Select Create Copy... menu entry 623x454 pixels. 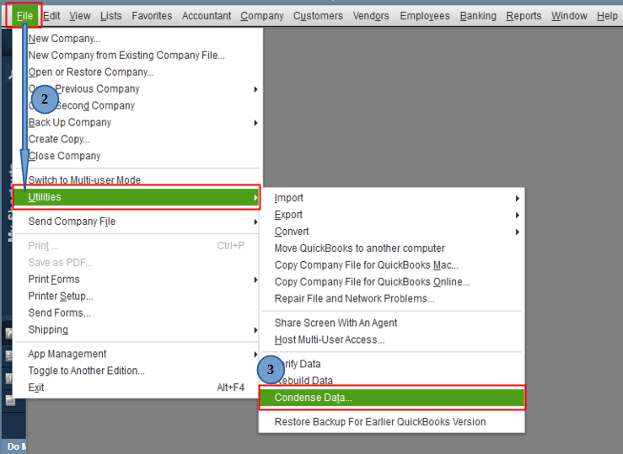pyautogui.click(x=59, y=139)
